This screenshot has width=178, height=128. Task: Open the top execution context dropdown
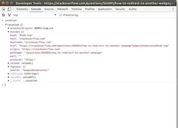tap(35, 15)
